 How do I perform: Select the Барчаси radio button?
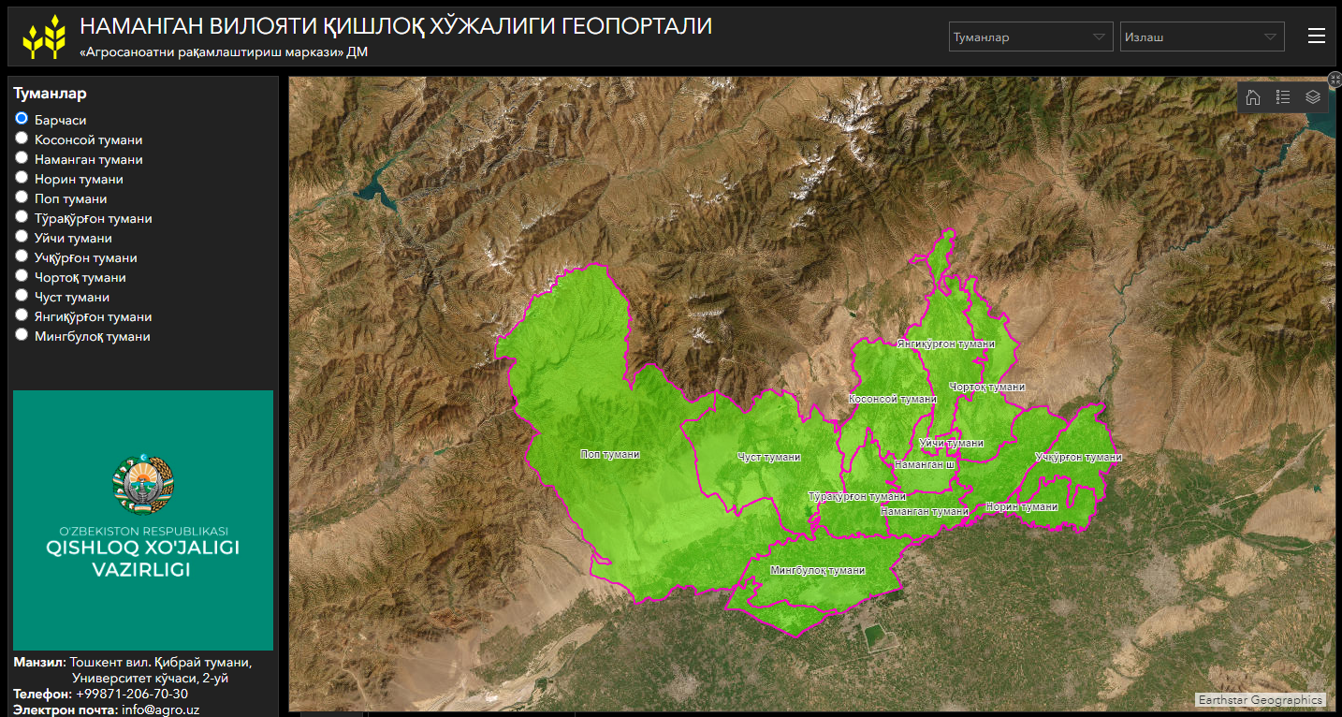(x=22, y=119)
